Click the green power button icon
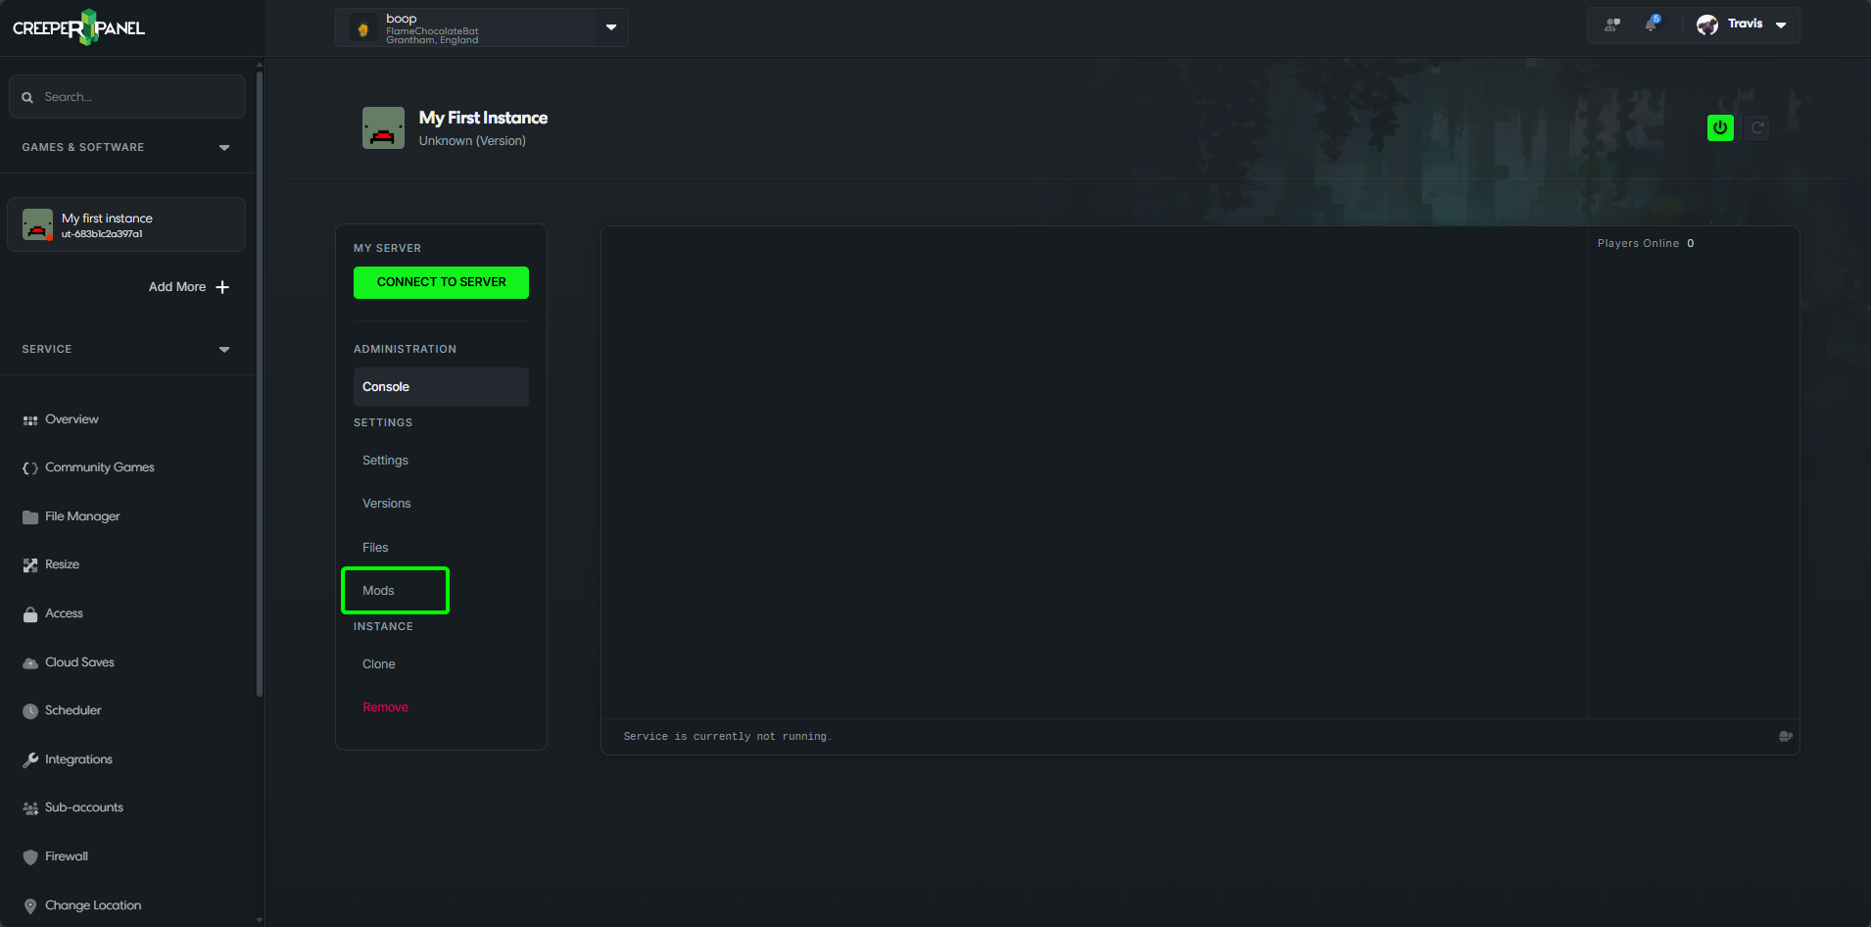 (x=1720, y=127)
